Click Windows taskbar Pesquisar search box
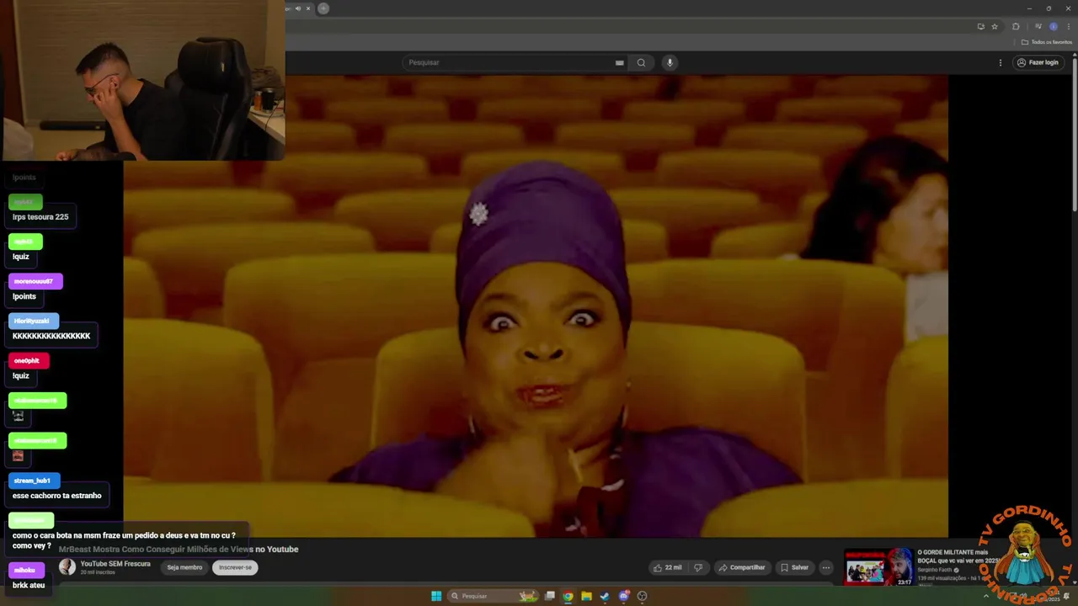This screenshot has height=606, width=1078. [x=493, y=596]
